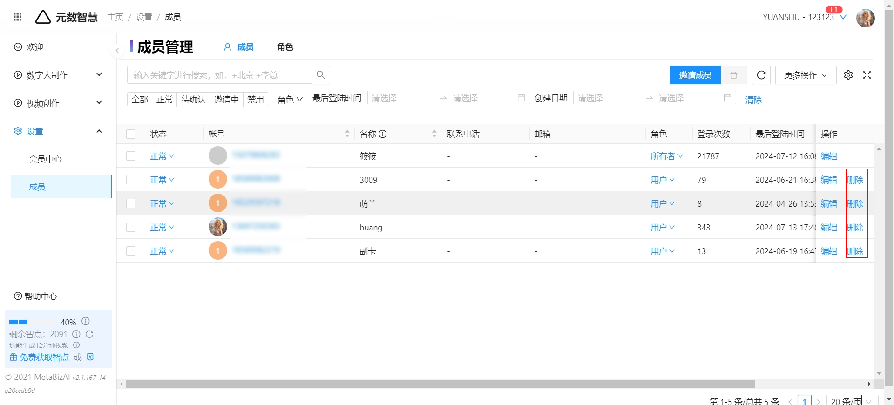Expand the 视频创作 sidebar menu
Screen dimensions: 894x405
pos(58,103)
